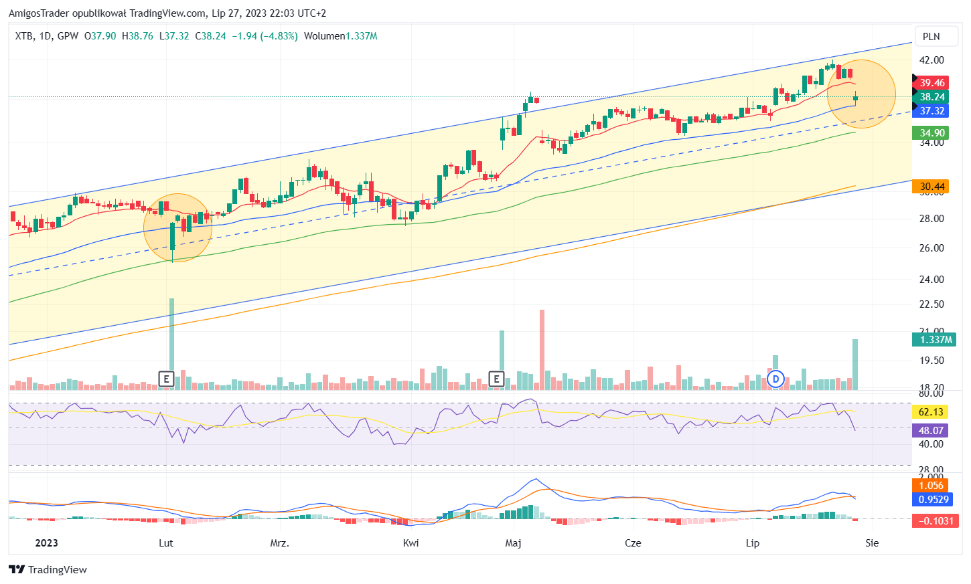The width and height of the screenshot is (971, 584).
Task: Click the Lut month label
Action: click(166, 543)
